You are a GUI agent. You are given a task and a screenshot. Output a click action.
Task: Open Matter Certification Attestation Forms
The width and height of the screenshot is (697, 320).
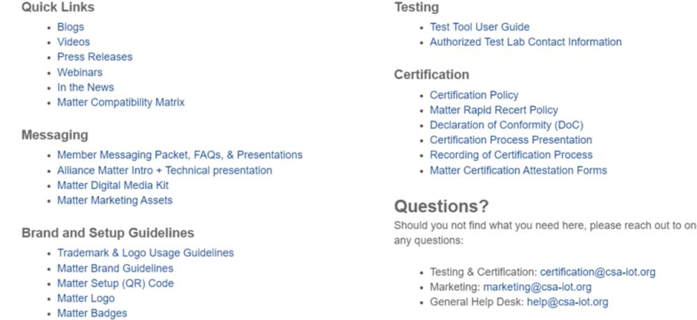point(518,170)
